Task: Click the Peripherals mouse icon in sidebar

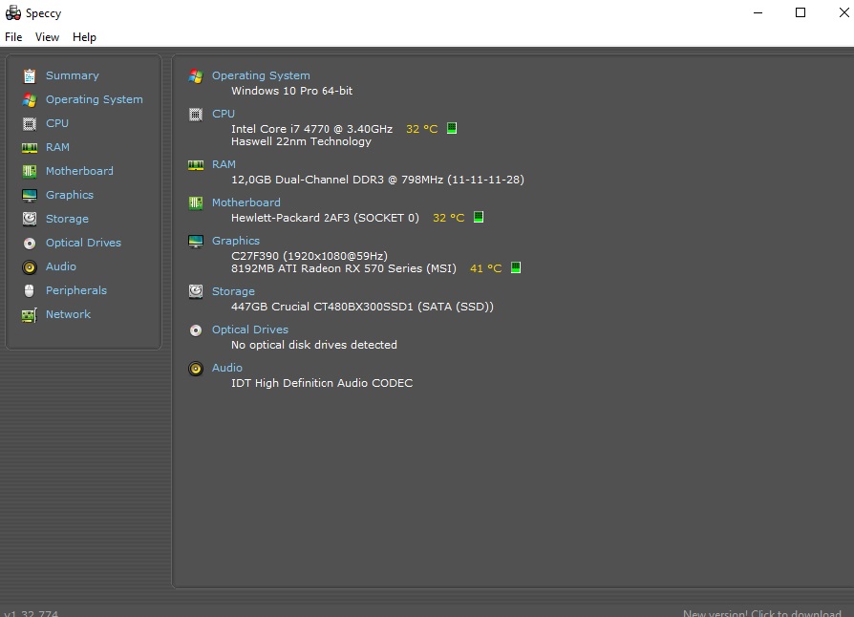Action: click(x=30, y=290)
